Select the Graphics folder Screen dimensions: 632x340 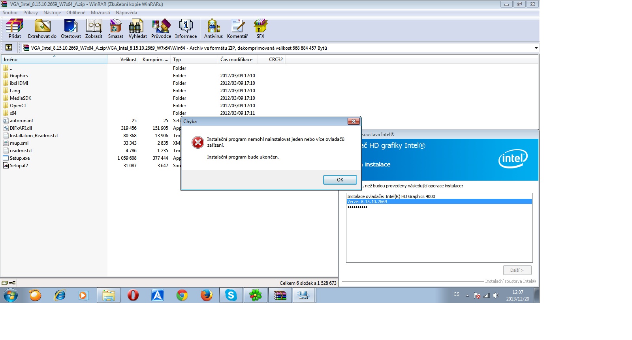[19, 76]
